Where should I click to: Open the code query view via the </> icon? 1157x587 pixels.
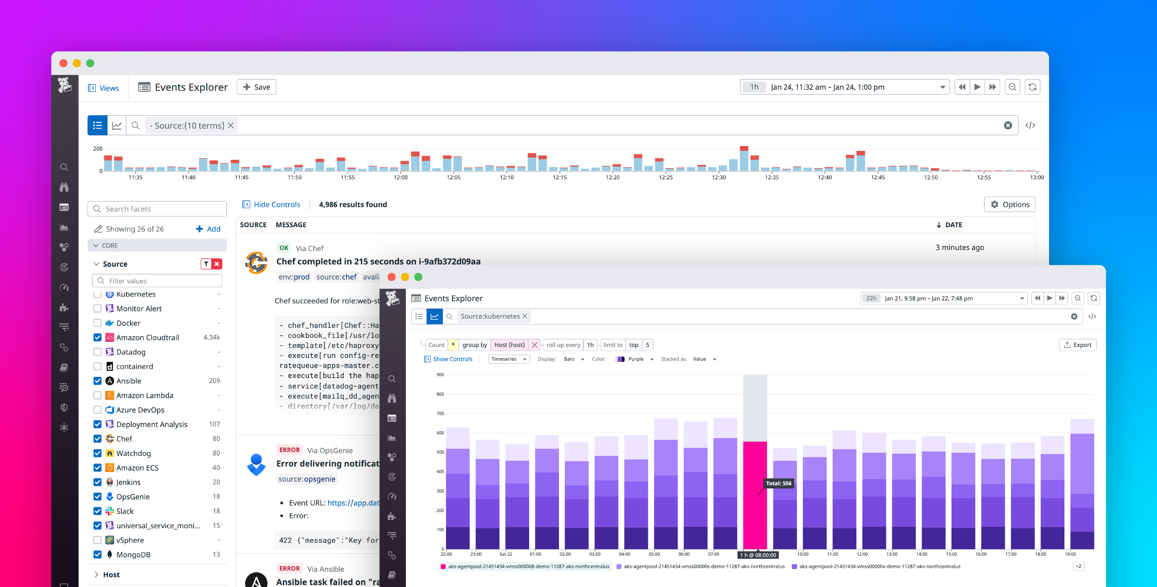tap(1031, 125)
